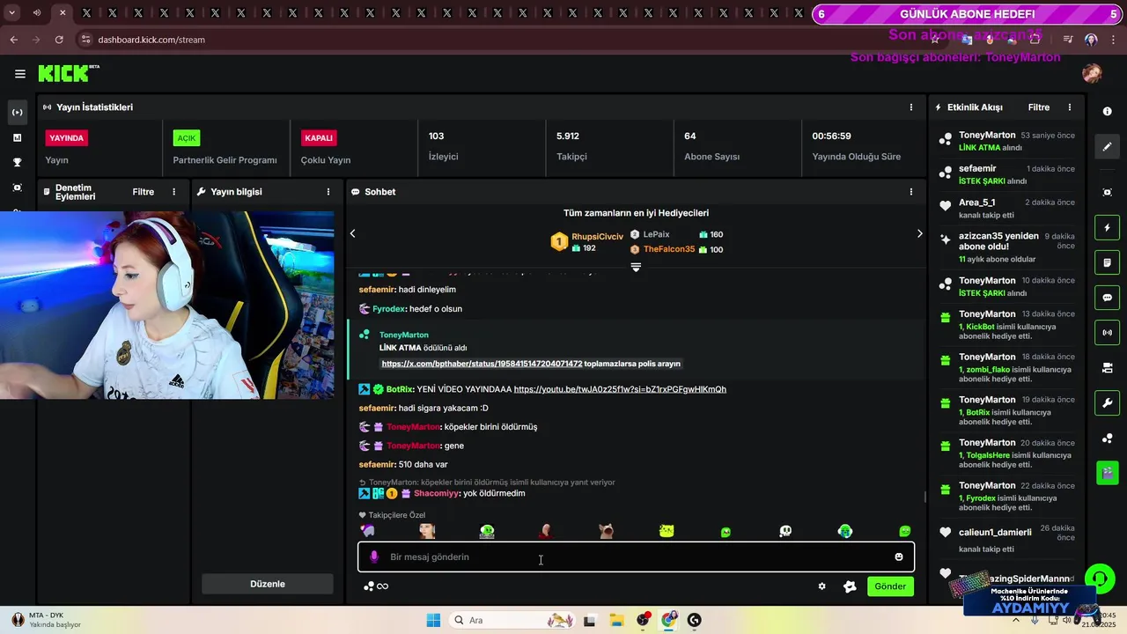Click the Düzenle button
The image size is (1127, 634).
pos(268,584)
